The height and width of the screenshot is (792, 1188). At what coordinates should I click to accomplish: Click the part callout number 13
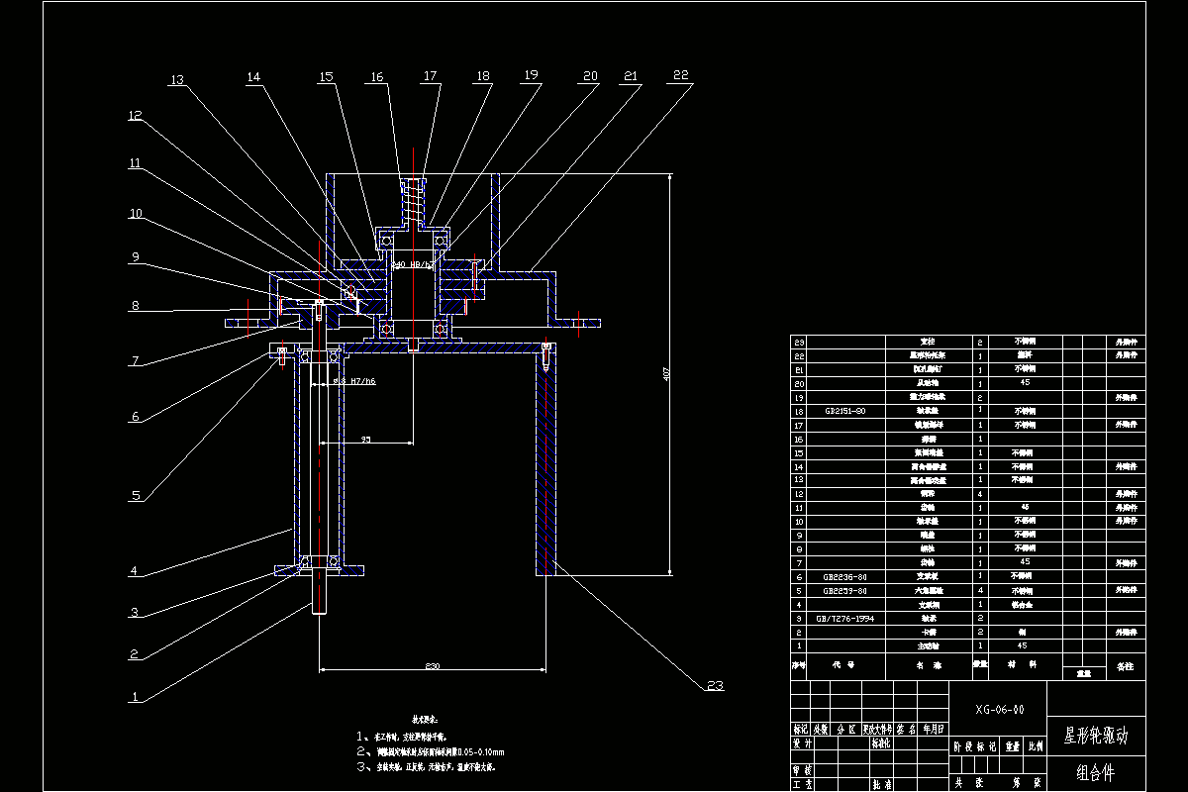(x=176, y=80)
